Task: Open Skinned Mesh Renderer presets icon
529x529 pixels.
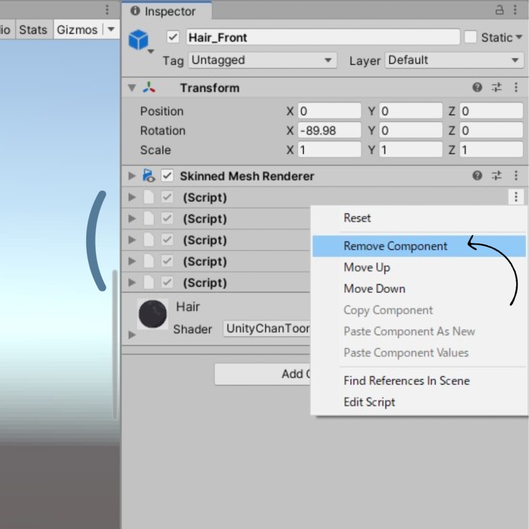Action: coord(496,176)
